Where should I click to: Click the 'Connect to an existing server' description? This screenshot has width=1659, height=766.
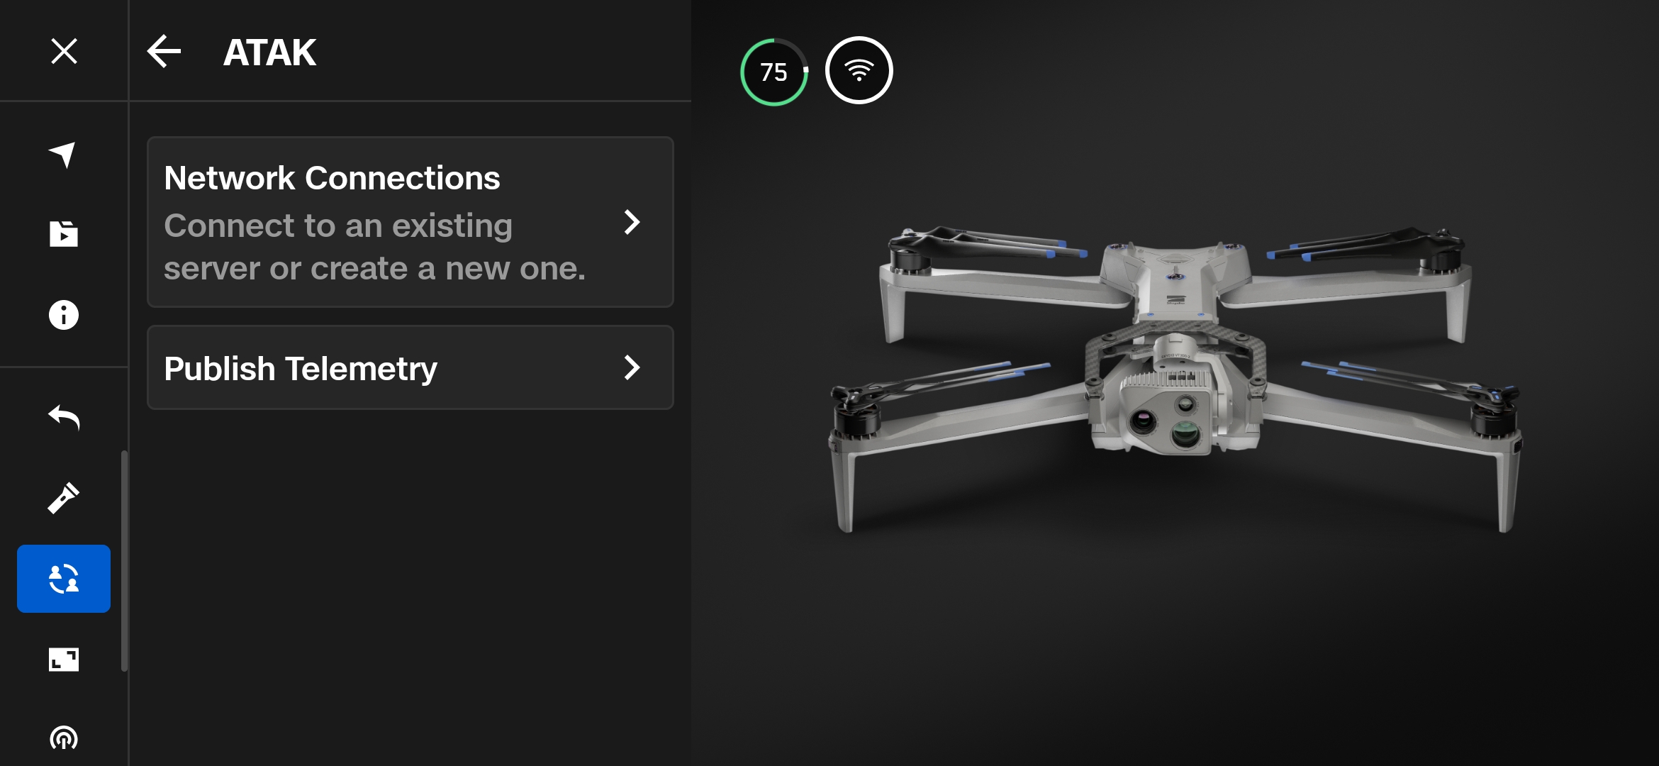click(x=374, y=247)
